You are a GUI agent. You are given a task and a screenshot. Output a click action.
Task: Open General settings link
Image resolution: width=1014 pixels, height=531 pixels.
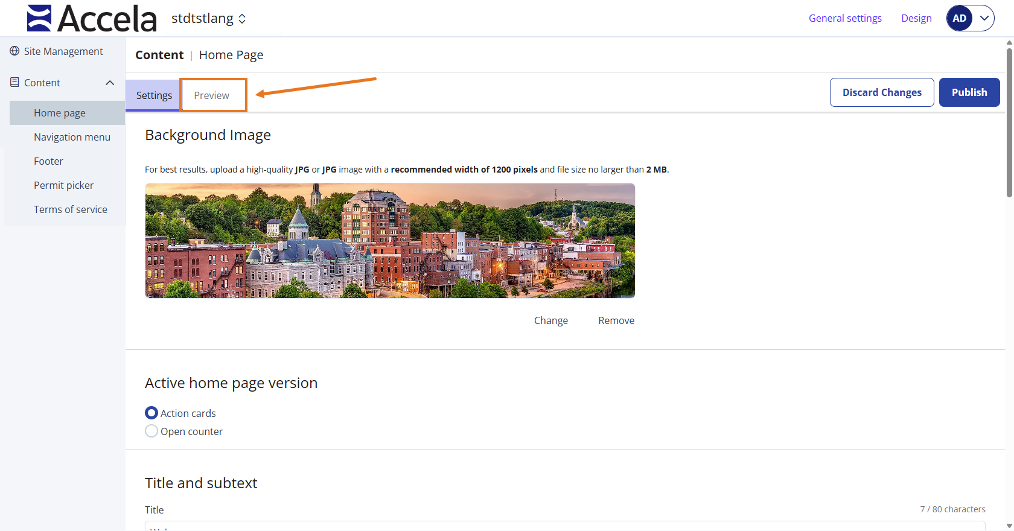(844, 18)
